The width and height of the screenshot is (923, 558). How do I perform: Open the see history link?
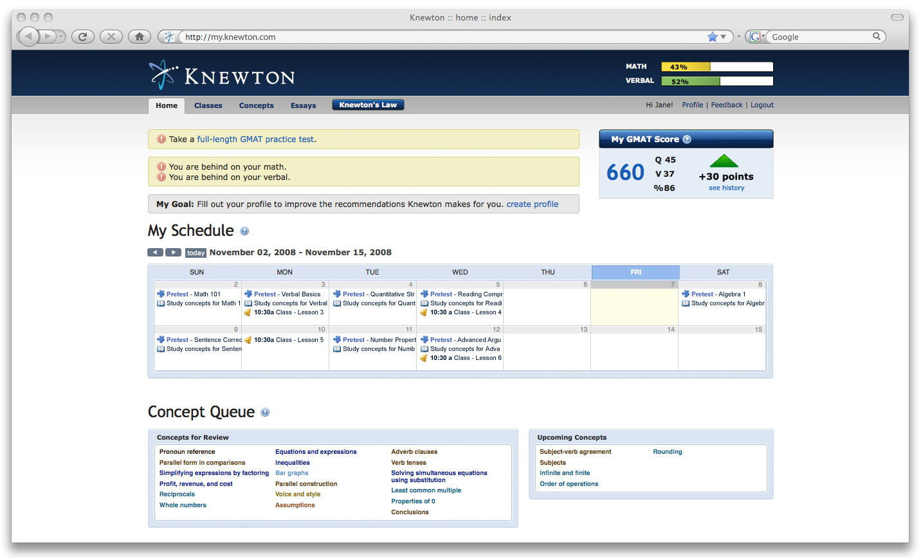(x=727, y=188)
